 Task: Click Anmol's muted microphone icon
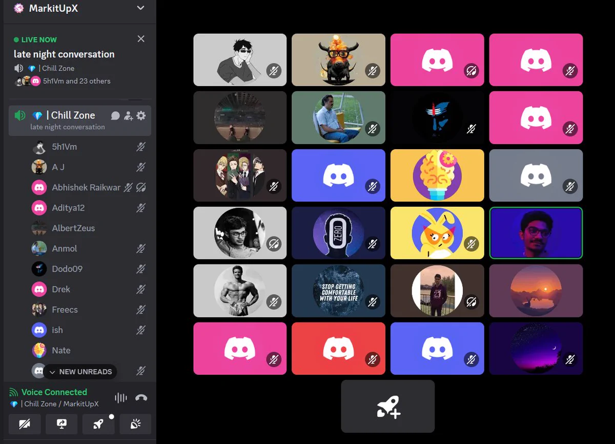[x=141, y=249]
